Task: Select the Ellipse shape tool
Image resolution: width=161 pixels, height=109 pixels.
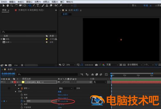Action: 30,6
